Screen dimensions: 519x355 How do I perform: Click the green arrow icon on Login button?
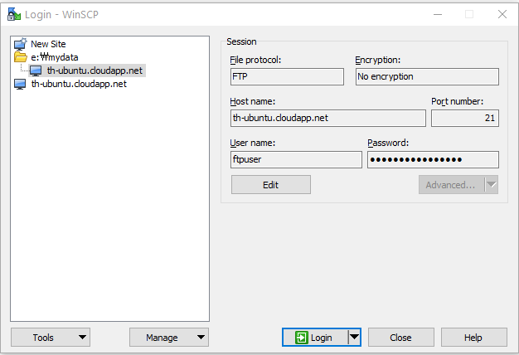click(301, 338)
